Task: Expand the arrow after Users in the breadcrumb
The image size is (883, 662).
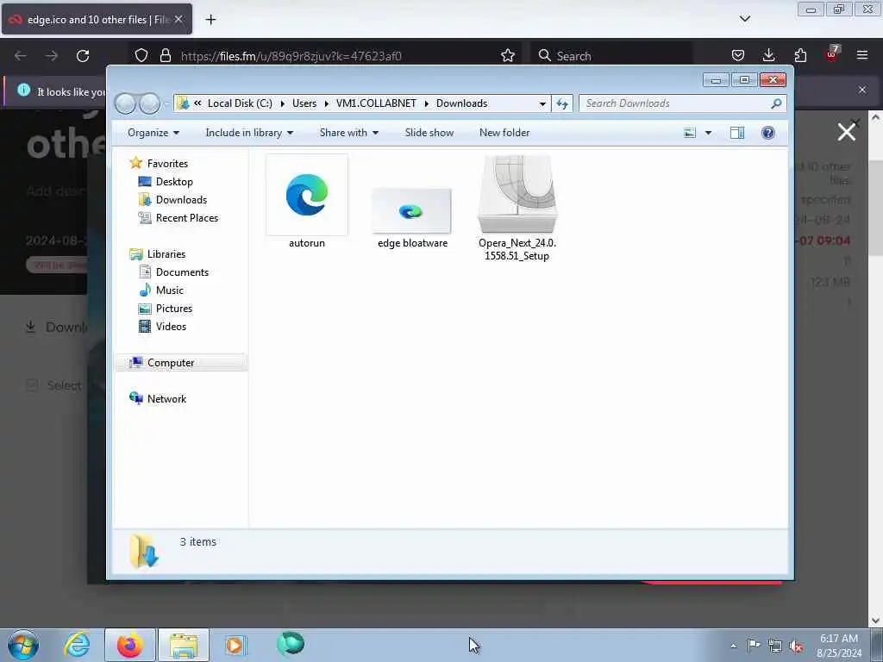Action: pos(326,103)
